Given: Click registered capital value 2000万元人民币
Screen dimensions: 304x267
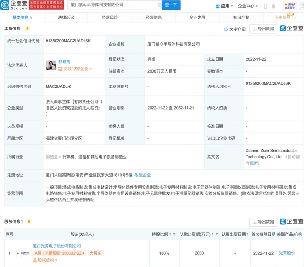Looking at the screenshot, I should tap(161, 71).
